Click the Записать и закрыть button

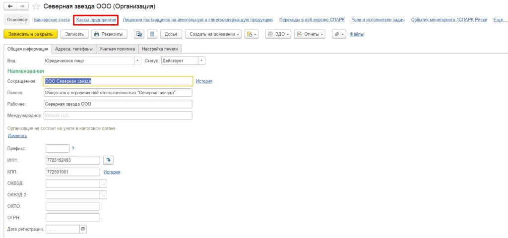point(31,34)
